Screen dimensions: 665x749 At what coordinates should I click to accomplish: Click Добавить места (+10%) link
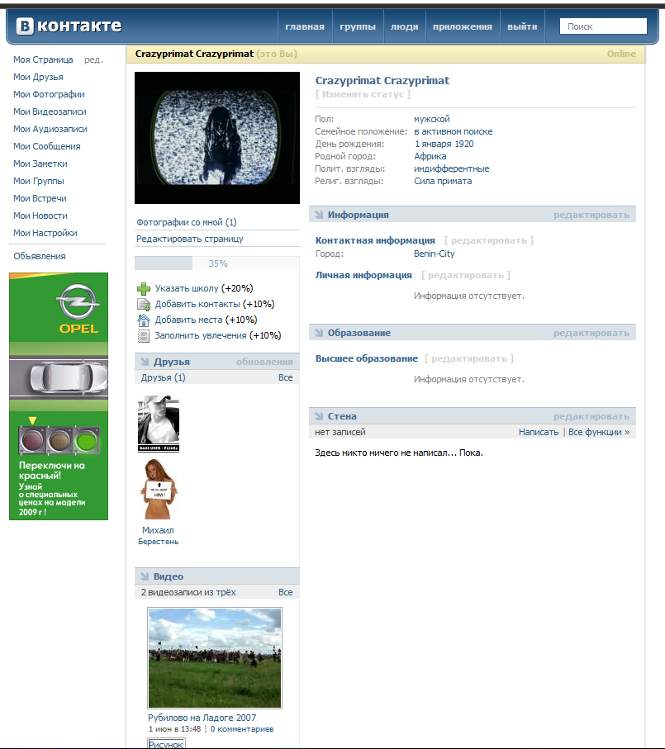[x=206, y=320]
